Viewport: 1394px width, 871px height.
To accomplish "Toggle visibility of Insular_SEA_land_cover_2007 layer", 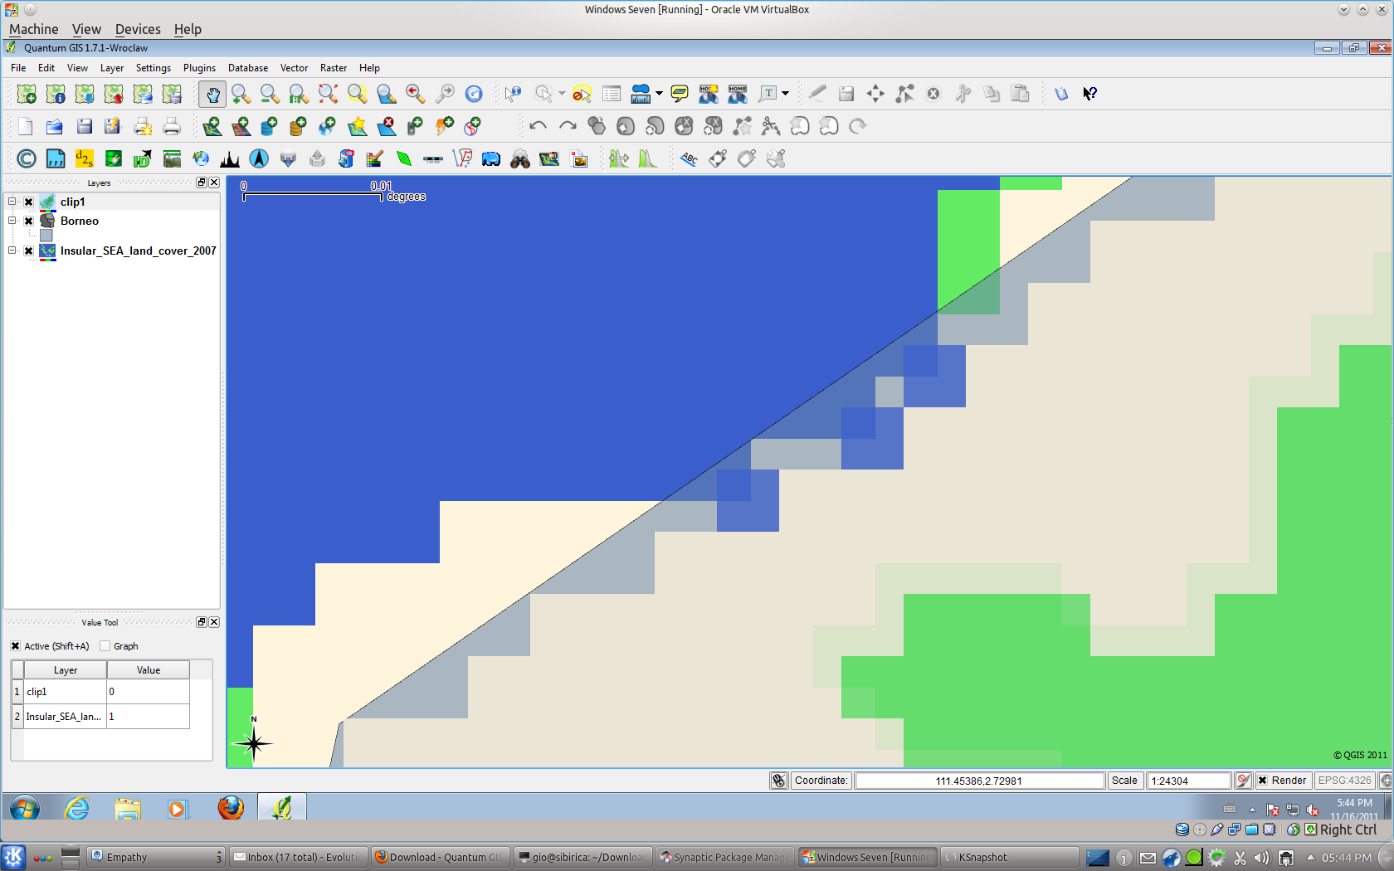I will 29,251.
